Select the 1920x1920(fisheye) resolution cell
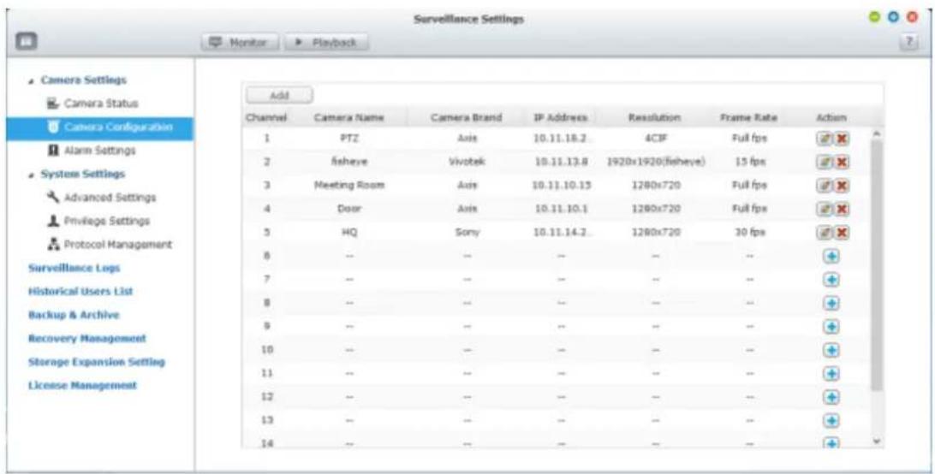The image size is (935, 474). click(655, 162)
